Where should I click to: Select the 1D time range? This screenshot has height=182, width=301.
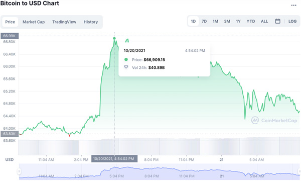tap(193, 21)
